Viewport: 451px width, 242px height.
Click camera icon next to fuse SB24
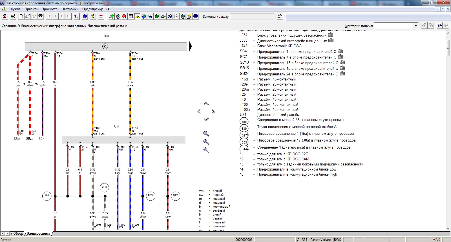342,74
